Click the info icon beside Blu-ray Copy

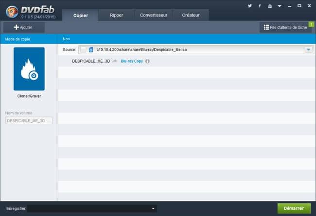(147, 61)
